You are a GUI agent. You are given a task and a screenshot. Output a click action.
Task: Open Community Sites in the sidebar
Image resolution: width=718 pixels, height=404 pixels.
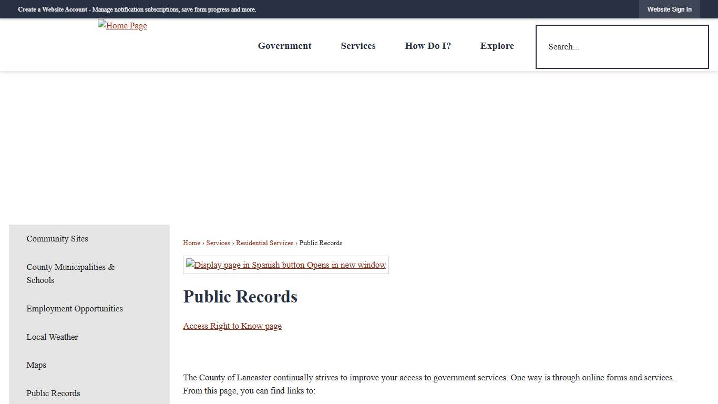[57, 239]
